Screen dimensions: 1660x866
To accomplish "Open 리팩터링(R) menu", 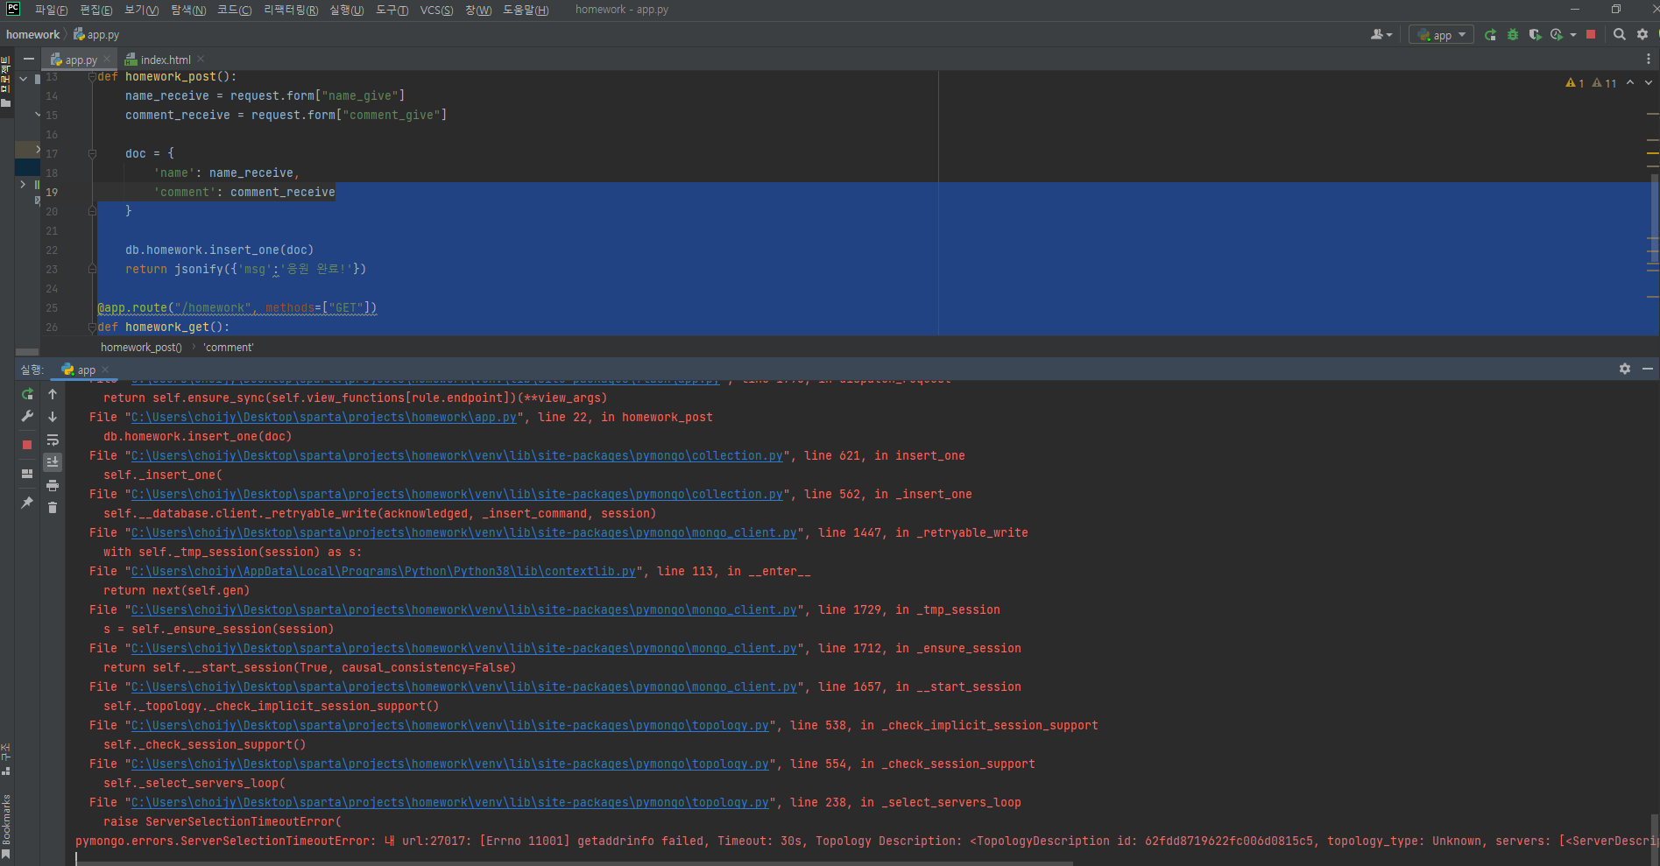I will [x=291, y=10].
